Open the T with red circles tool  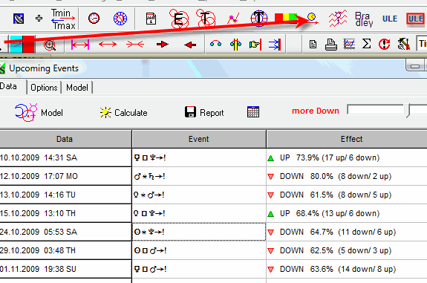click(x=206, y=18)
